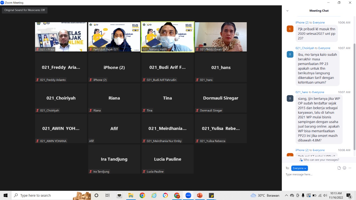Open the Everyone recipient dropdown
The image size is (356, 200).
point(299,168)
